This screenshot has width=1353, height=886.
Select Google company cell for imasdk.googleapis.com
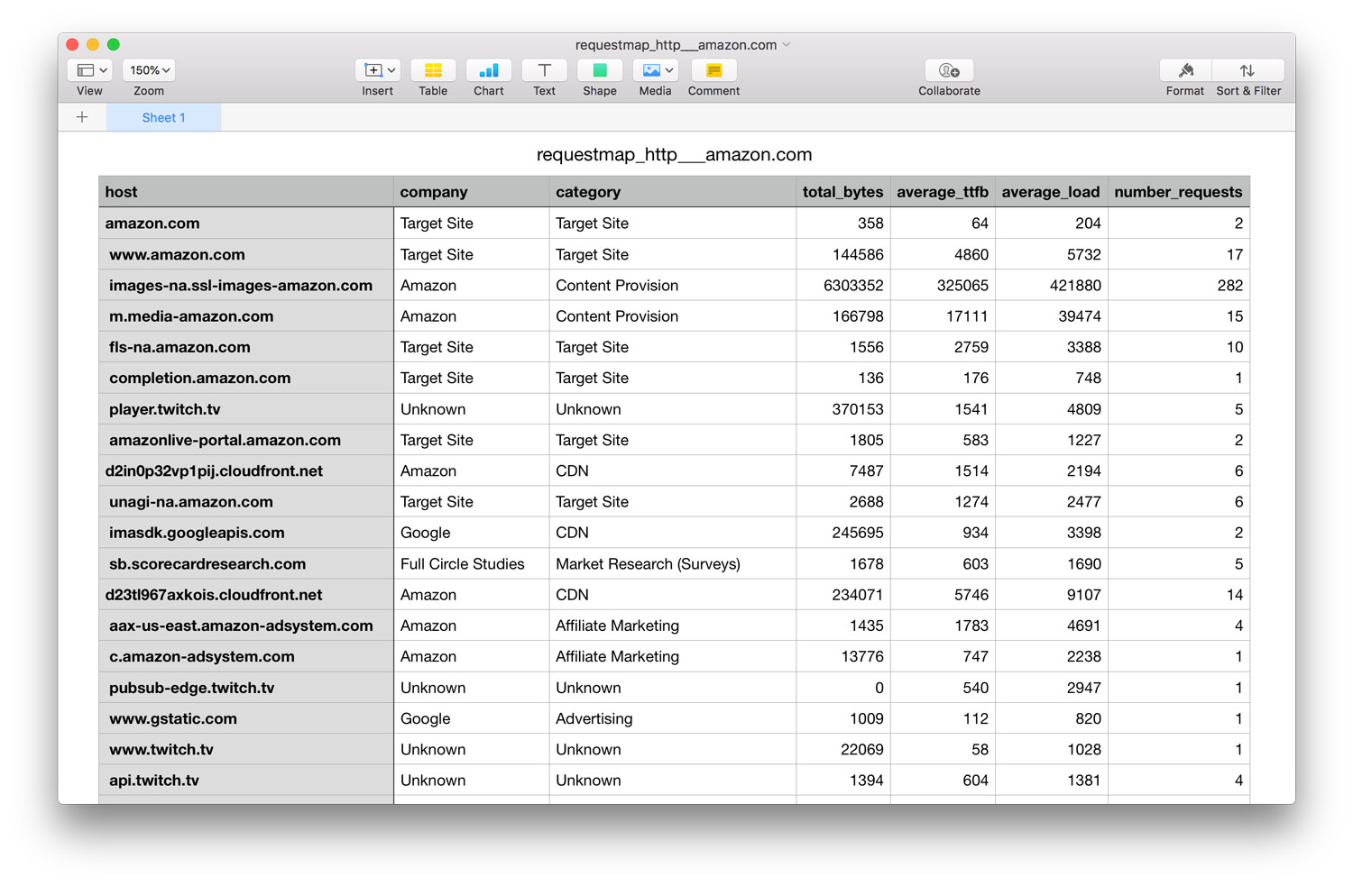[x=472, y=533]
